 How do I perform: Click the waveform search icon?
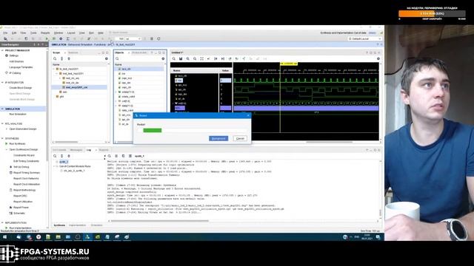[x=174, y=59]
